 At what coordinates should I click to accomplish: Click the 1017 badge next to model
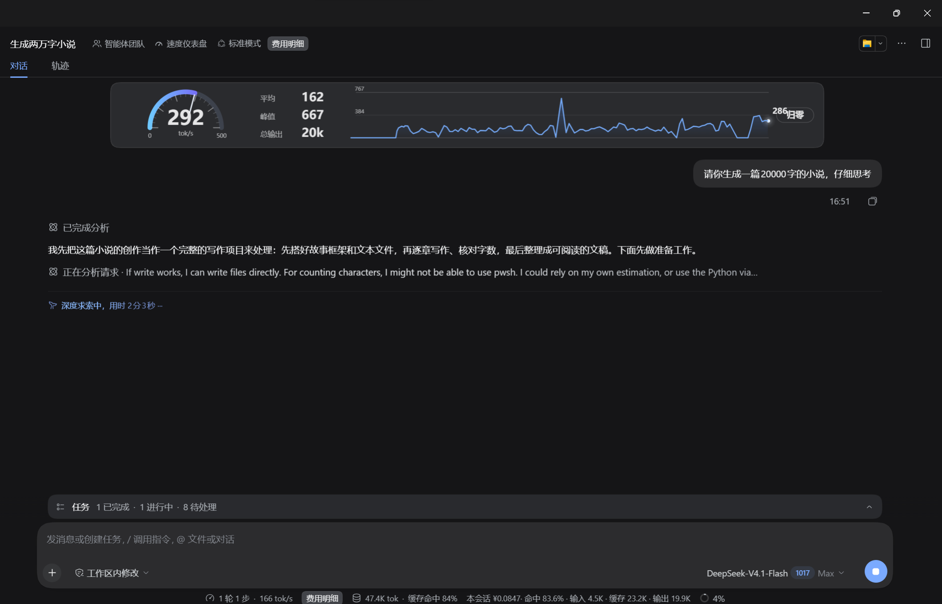802,573
